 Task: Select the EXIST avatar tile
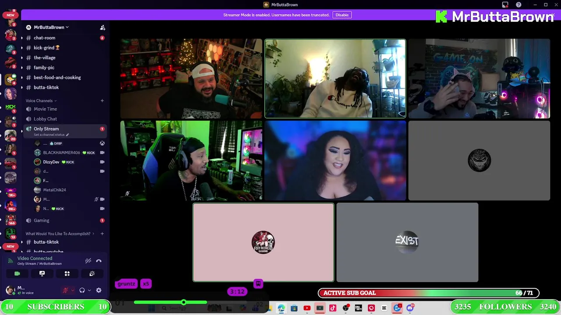coord(407,242)
